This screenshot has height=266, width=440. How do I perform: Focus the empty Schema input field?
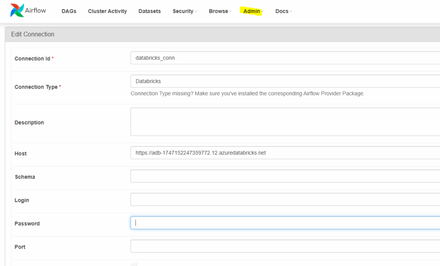tap(284, 176)
